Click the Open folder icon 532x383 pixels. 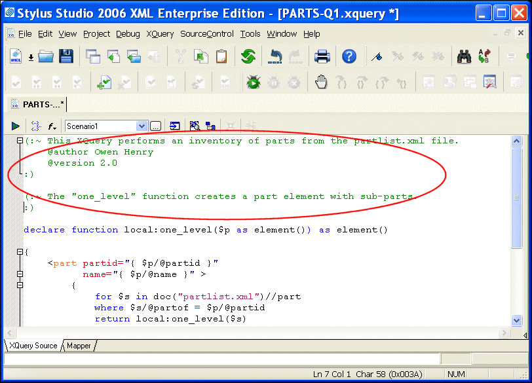pos(45,56)
